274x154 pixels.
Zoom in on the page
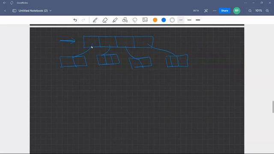point(267,11)
